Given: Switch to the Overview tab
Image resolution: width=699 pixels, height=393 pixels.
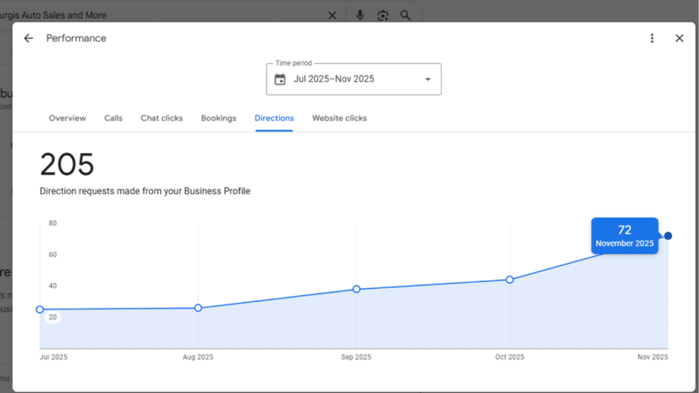Looking at the screenshot, I should pyautogui.click(x=67, y=118).
